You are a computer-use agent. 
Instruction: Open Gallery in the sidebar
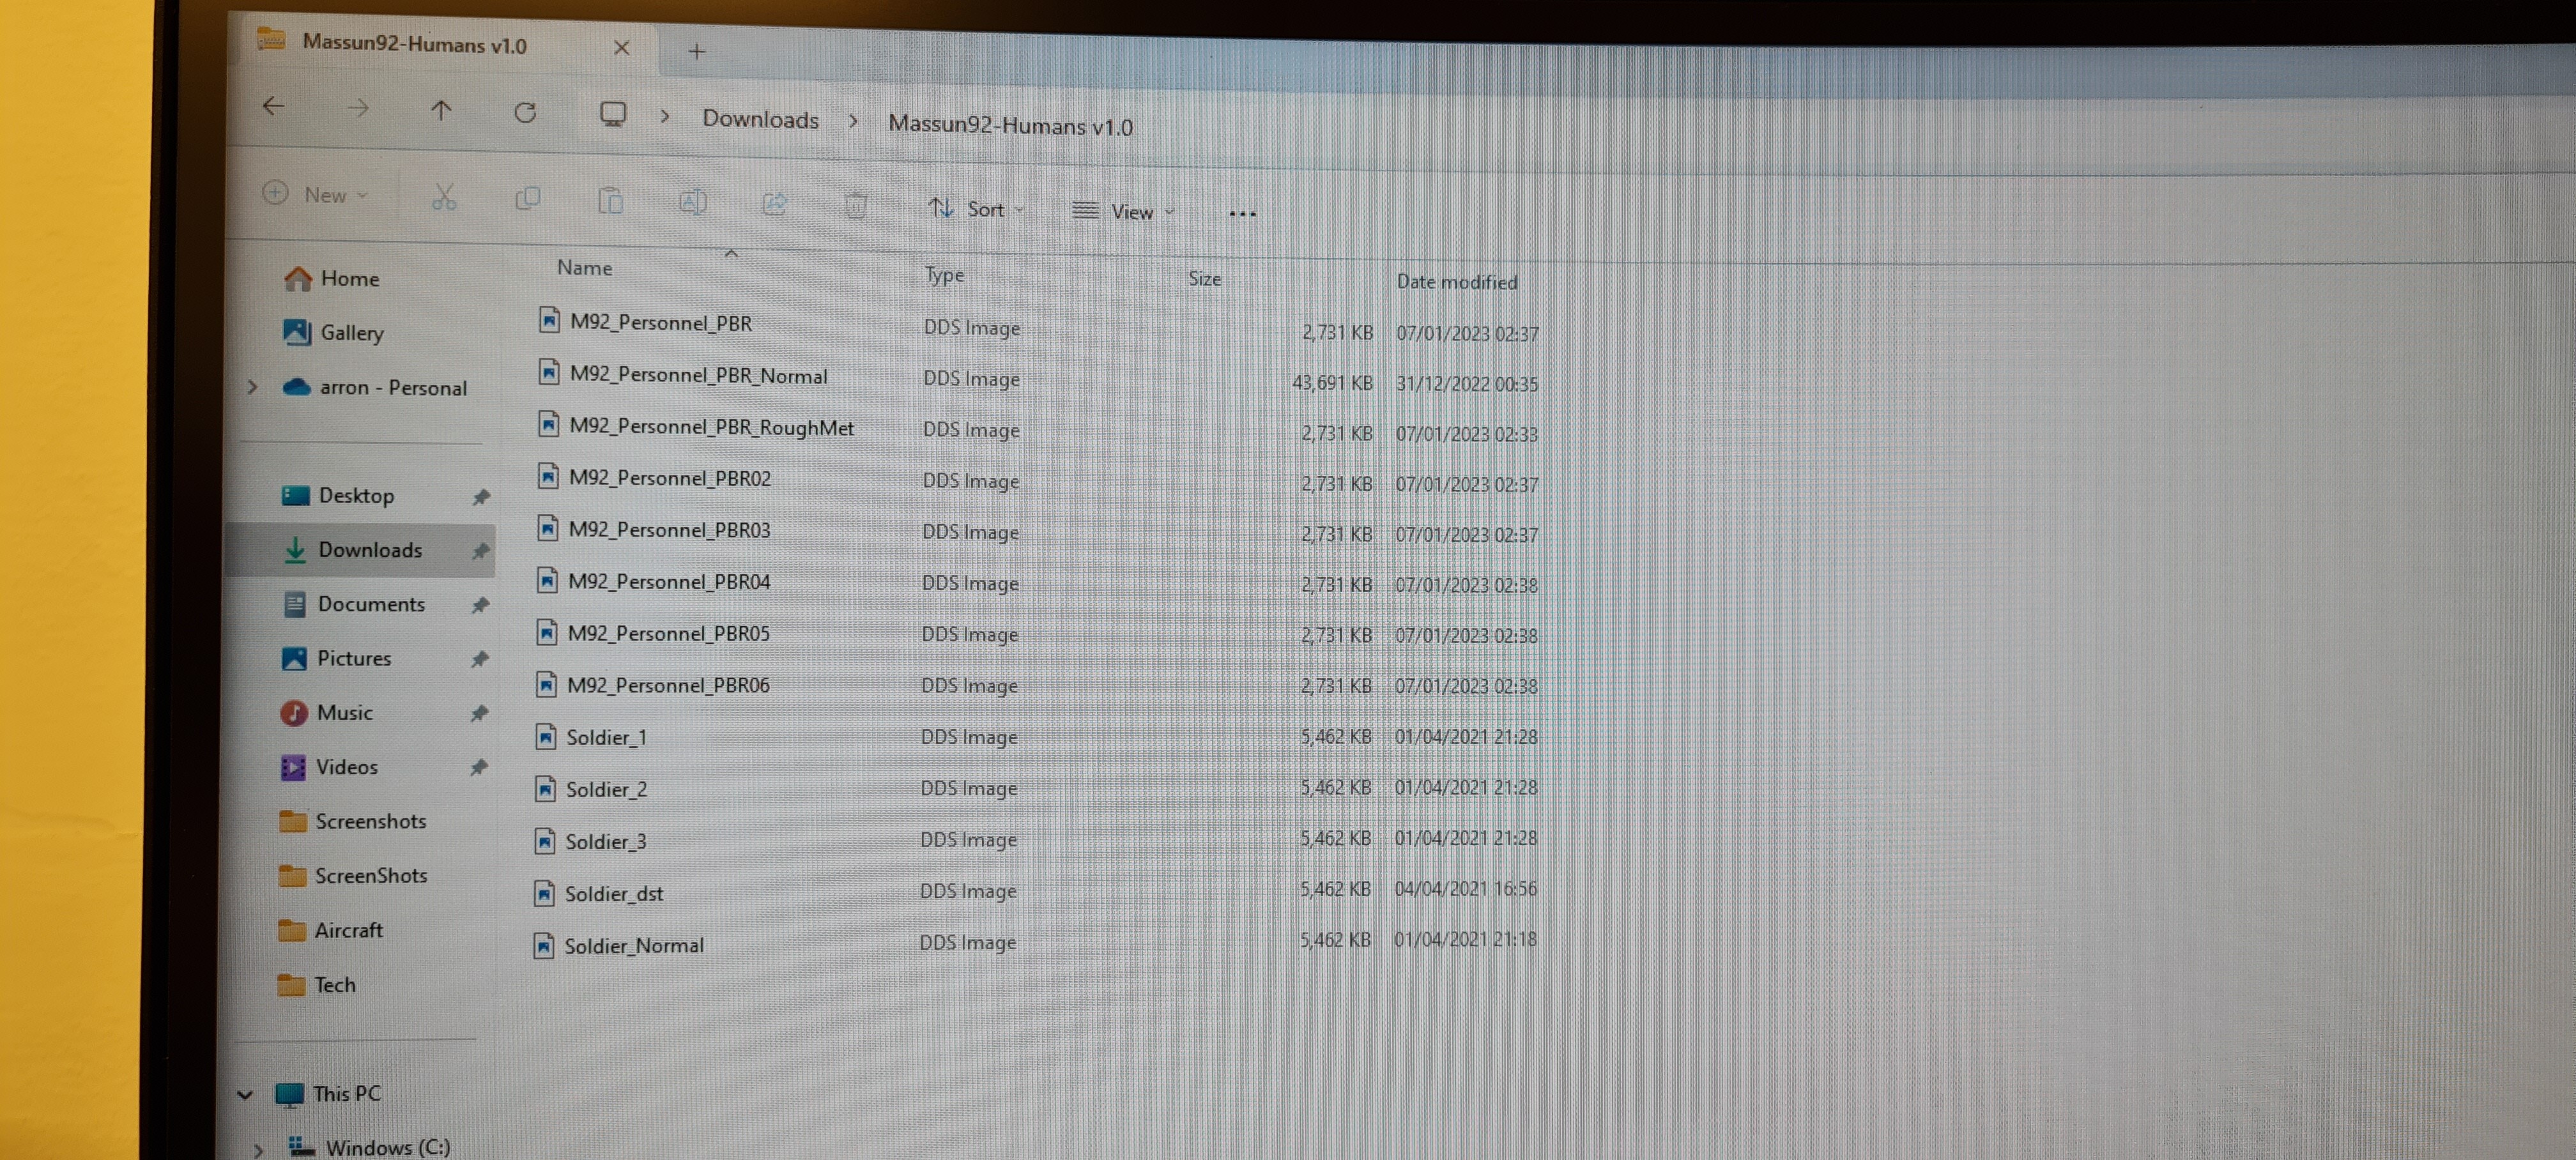(x=333, y=332)
